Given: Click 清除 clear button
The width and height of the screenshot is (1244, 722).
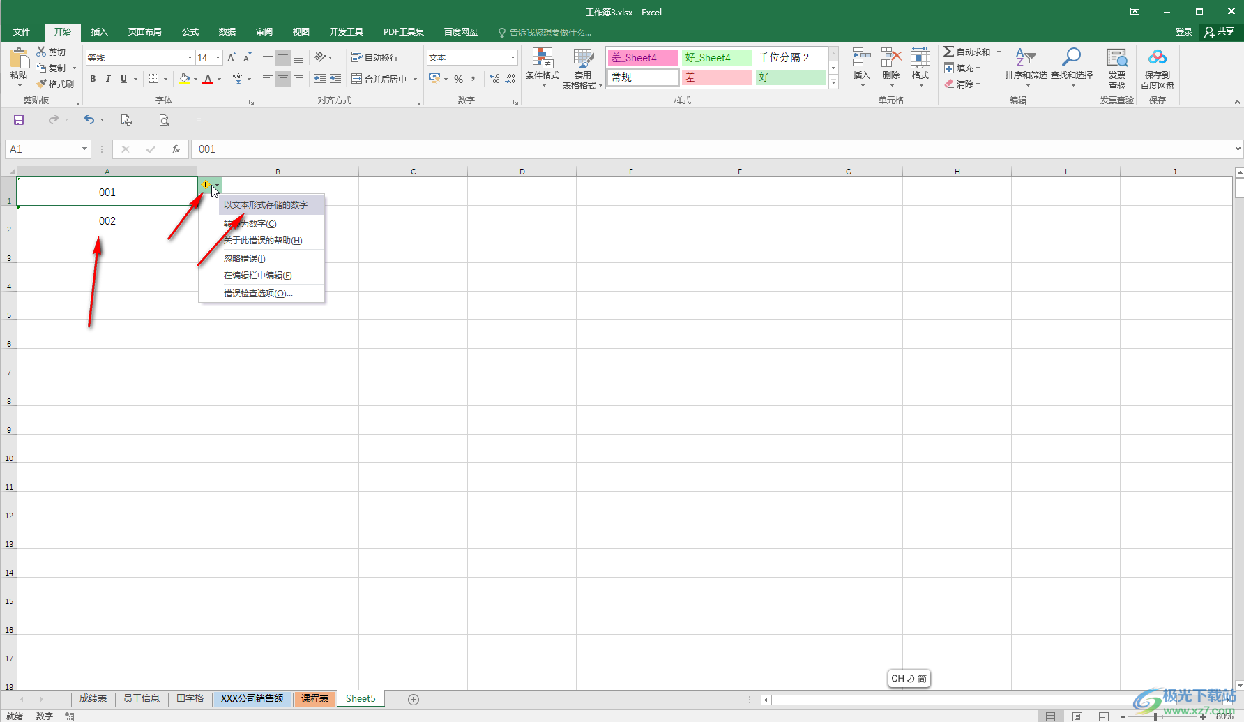Looking at the screenshot, I should [x=962, y=84].
